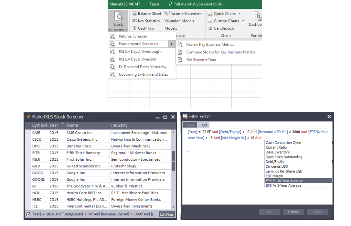Select Upcoming Ex-Dividend Dates menu item
This screenshot has height=226, width=351.
(x=142, y=74)
